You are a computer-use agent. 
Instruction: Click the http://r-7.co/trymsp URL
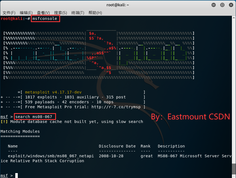click(x=116, y=107)
